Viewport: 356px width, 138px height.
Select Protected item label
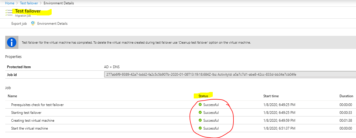click(x=19, y=67)
